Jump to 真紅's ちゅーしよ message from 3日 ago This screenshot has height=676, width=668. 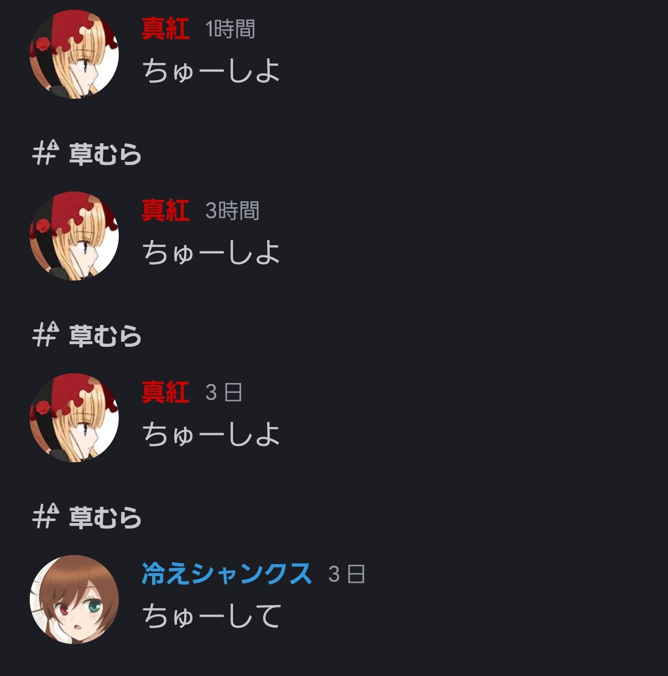pos(212,434)
